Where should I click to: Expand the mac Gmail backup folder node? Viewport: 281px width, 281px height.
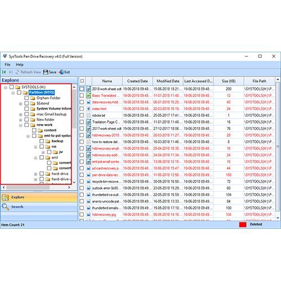coord(21,115)
